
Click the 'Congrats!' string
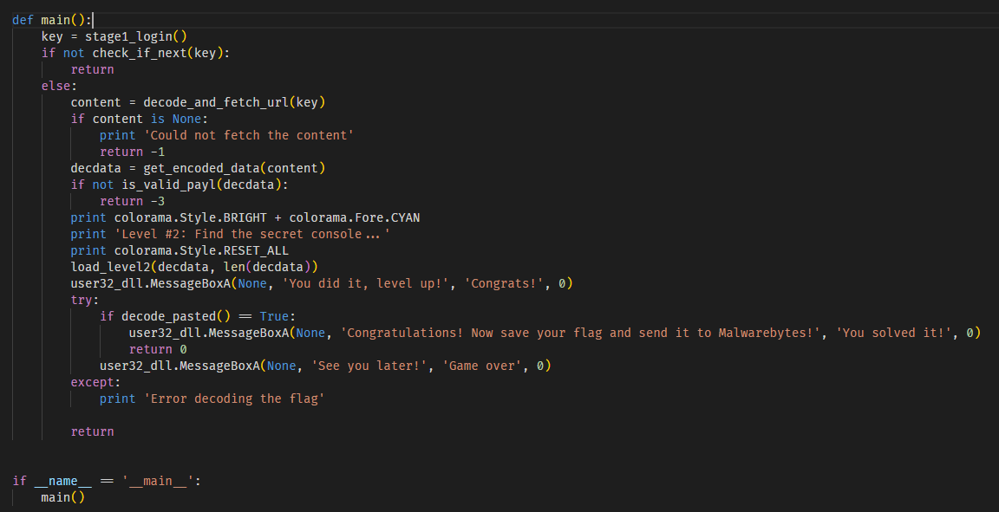[x=503, y=283]
